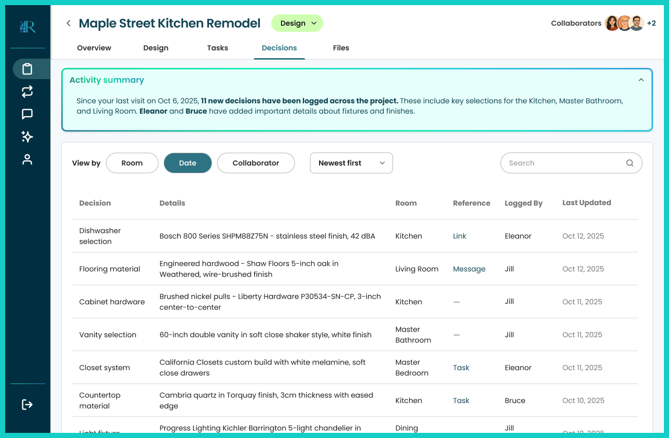Viewport: 669px width, 438px height.
Task: Click the 60-inch double vanity details text
Action: (266, 335)
